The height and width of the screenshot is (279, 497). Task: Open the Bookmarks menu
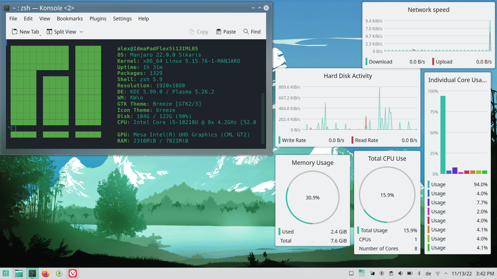coord(70,19)
